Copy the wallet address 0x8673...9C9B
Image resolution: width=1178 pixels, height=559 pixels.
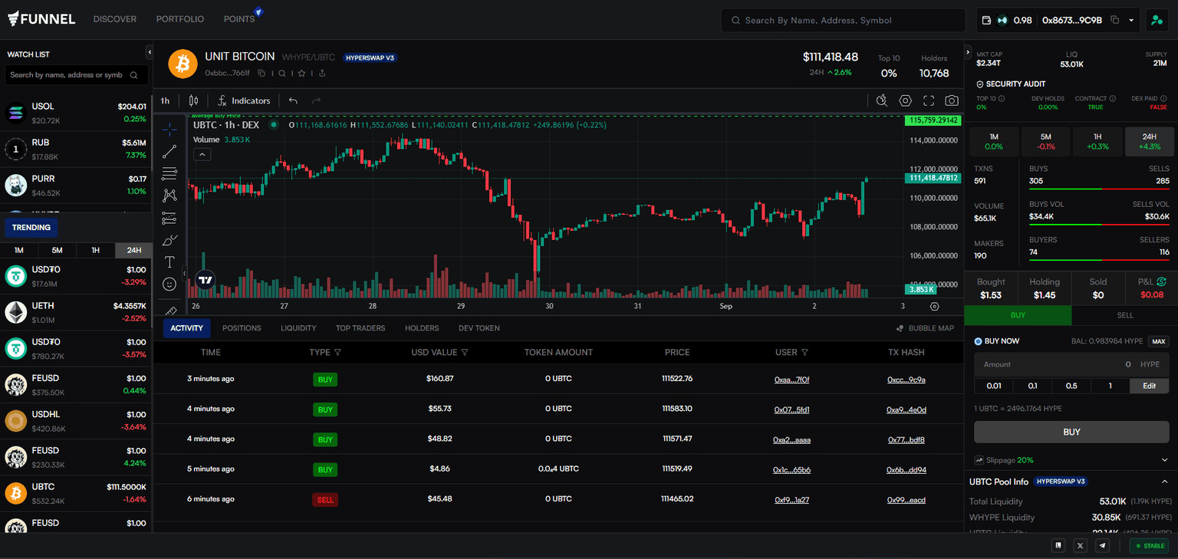tap(1114, 20)
